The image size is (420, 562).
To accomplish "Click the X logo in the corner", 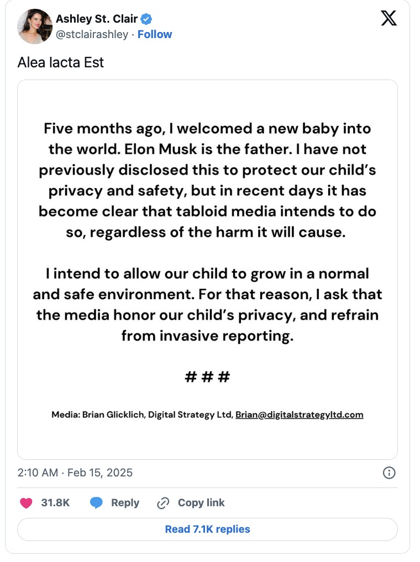I will [x=389, y=19].
